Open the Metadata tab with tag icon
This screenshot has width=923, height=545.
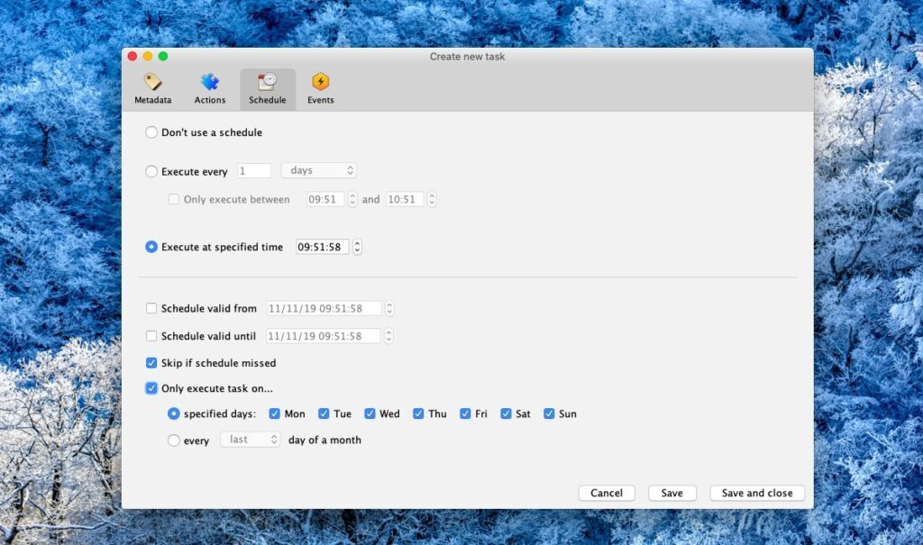[x=152, y=88]
